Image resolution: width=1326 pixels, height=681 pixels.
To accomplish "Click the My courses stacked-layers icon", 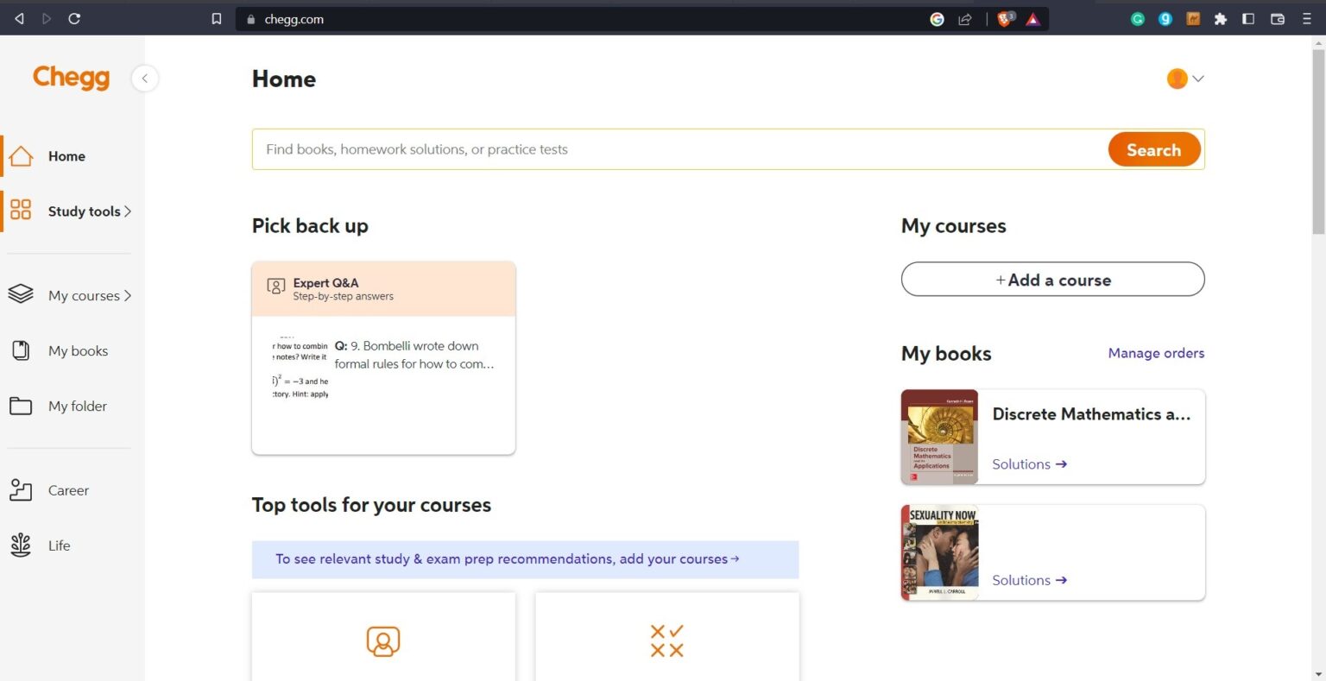I will tap(21, 293).
